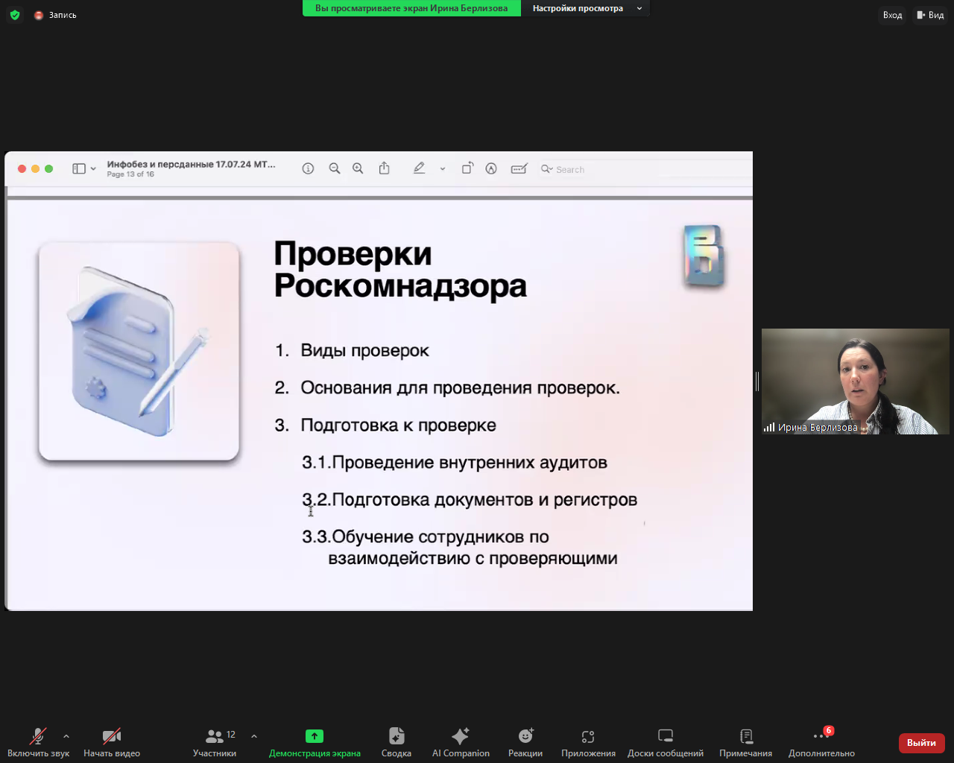954x763 pixels.
Task: Click the Вход button
Action: (892, 15)
